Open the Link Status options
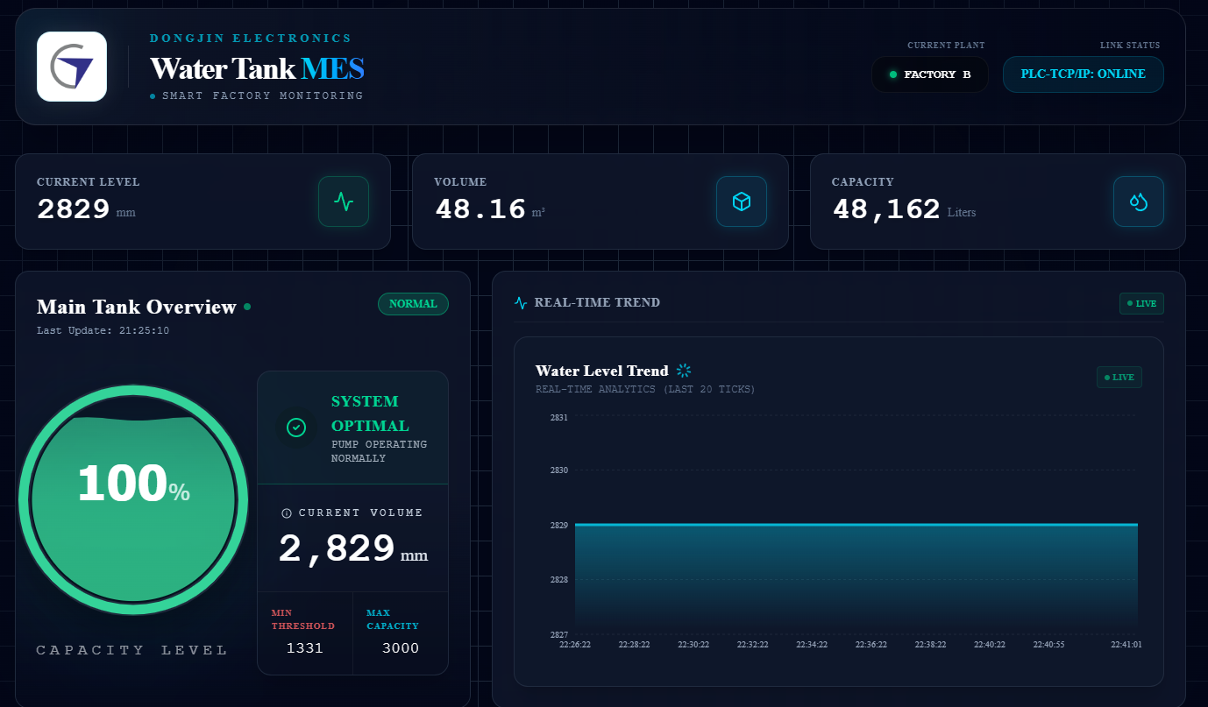This screenshot has height=707, width=1208. [x=1130, y=45]
